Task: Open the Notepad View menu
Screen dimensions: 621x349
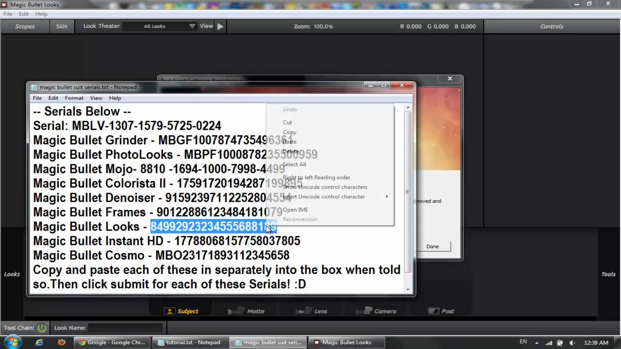Action: (x=96, y=98)
